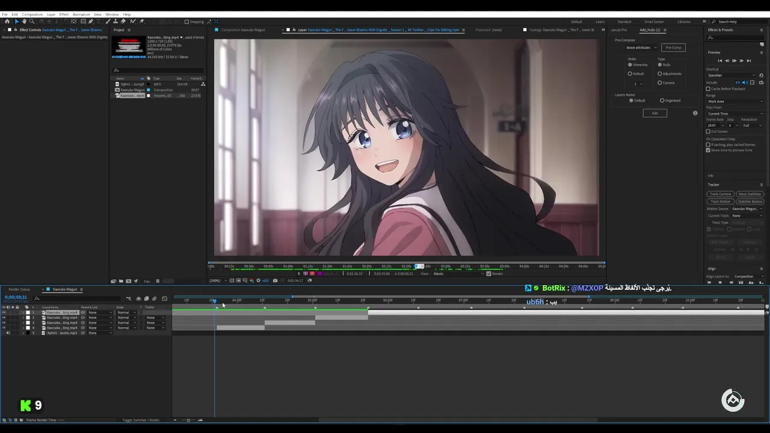
Task: Click the Search Help field
Action: click(x=739, y=22)
